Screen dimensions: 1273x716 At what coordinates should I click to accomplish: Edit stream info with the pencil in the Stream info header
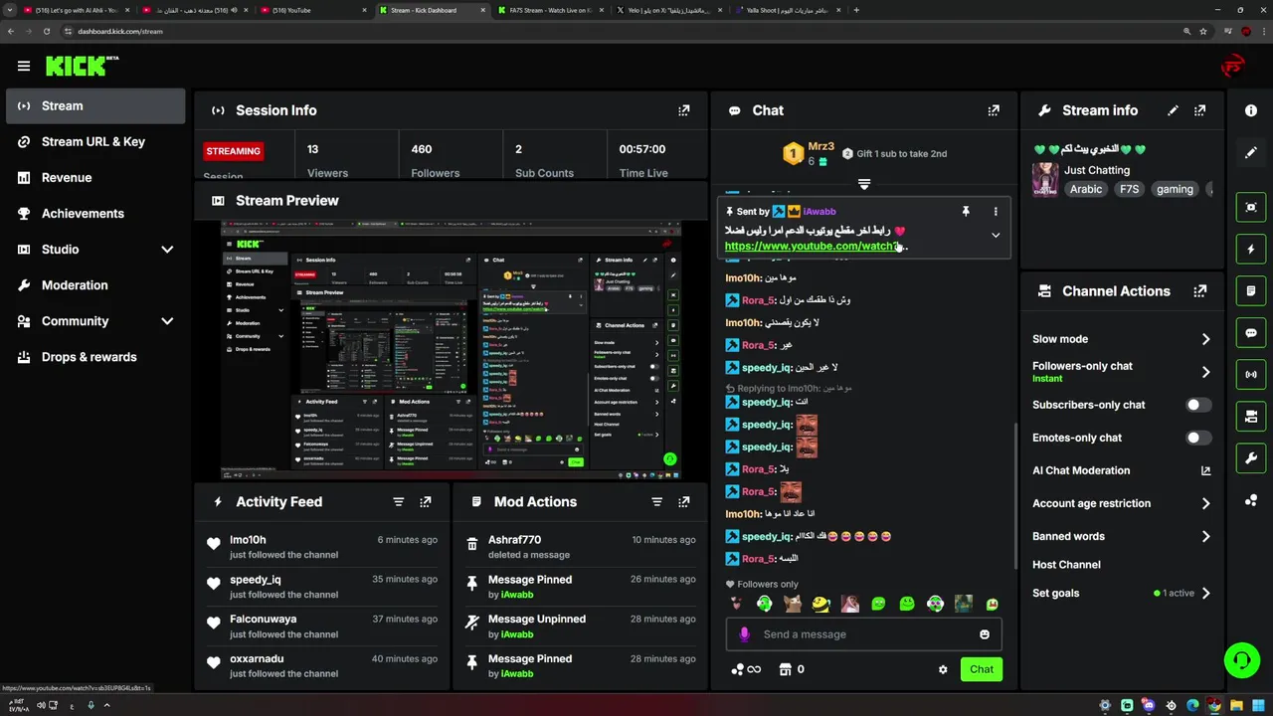pyautogui.click(x=1173, y=110)
